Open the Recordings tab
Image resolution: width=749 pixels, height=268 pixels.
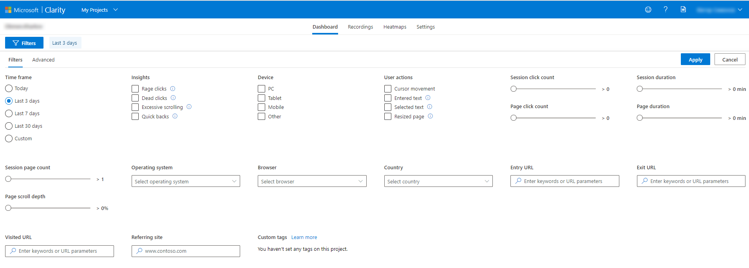tap(360, 27)
